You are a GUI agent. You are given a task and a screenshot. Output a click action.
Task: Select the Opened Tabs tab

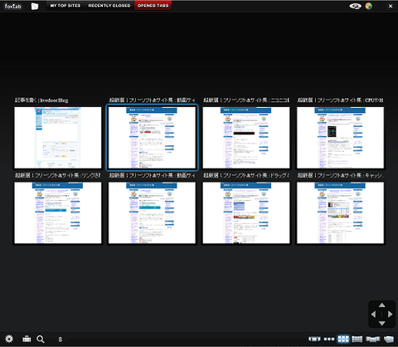153,6
